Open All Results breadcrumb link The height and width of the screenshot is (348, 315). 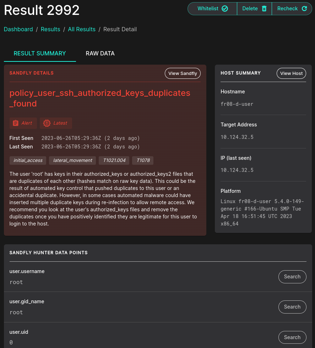[82, 29]
